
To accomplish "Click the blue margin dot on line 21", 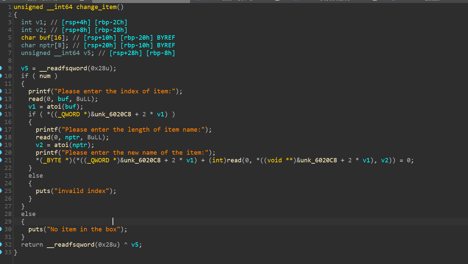I will [x=1, y=160].
